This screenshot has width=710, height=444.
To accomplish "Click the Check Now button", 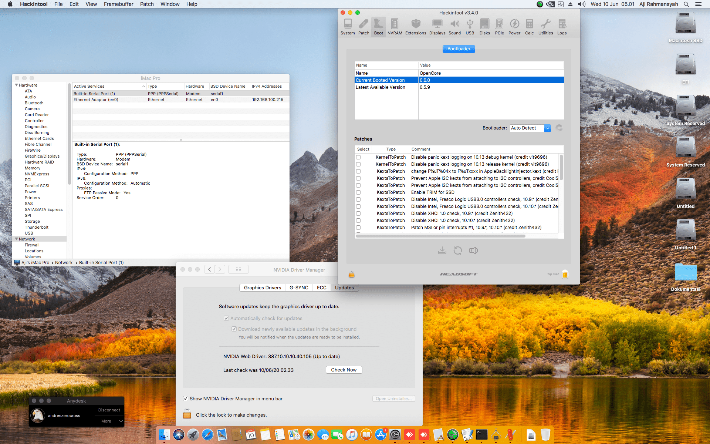I will pyautogui.click(x=344, y=370).
